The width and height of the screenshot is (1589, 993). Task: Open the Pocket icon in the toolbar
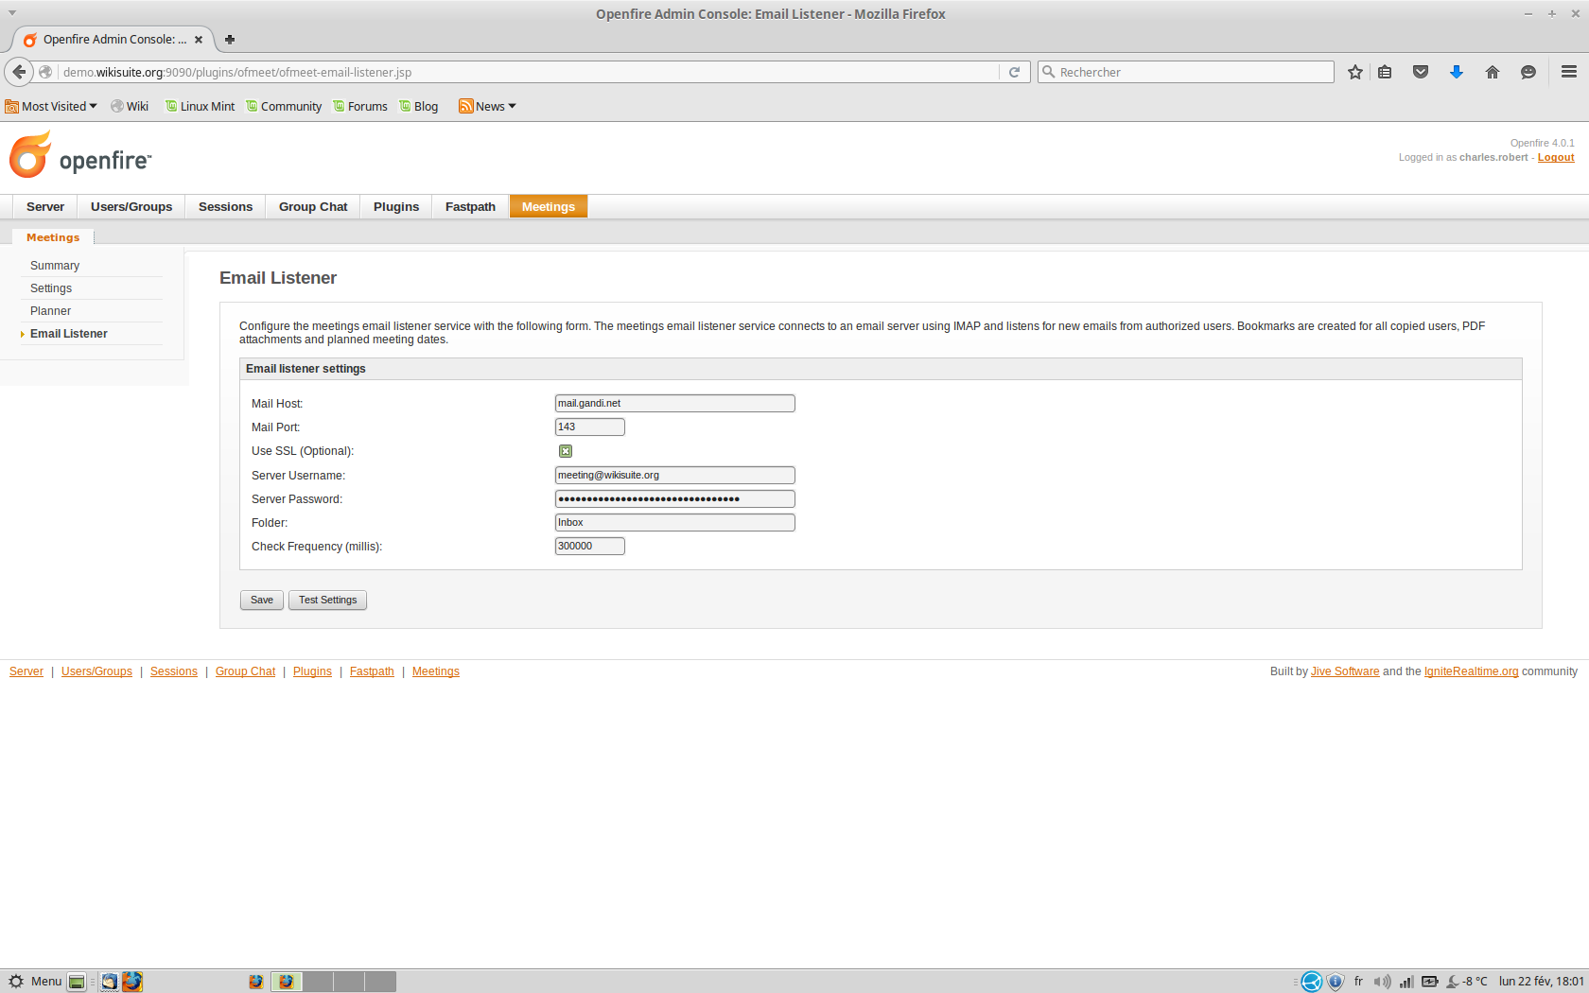click(1421, 72)
